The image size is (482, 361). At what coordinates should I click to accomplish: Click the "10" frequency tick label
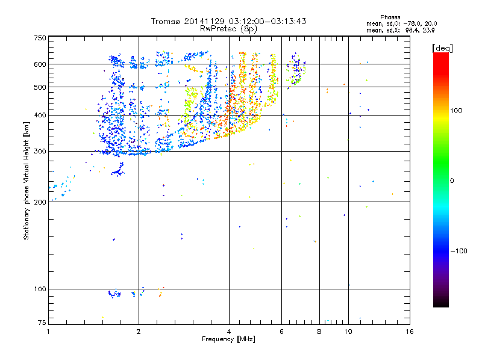tap(348, 332)
